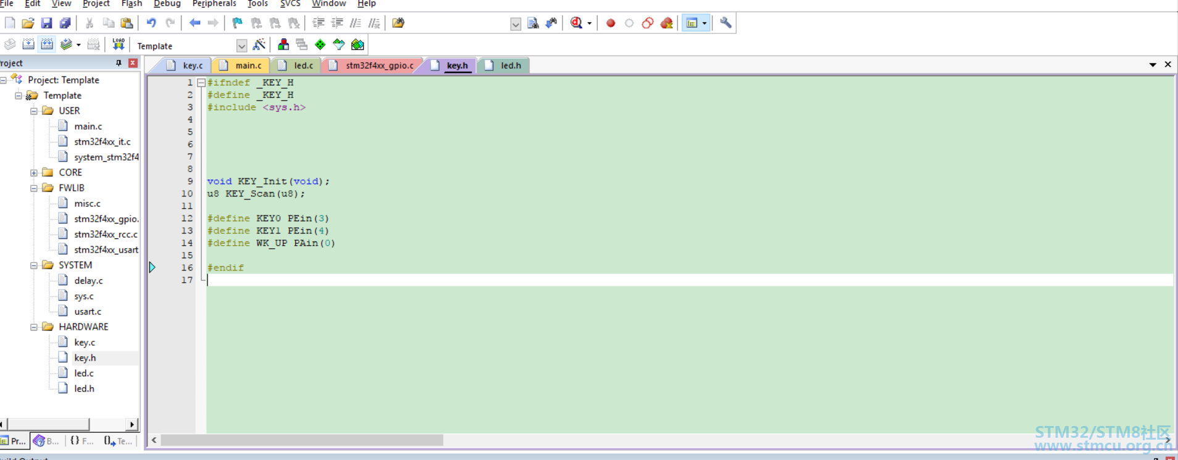This screenshot has height=460, width=1178.
Task: Click the Batch Build icon
Action: coord(66,44)
